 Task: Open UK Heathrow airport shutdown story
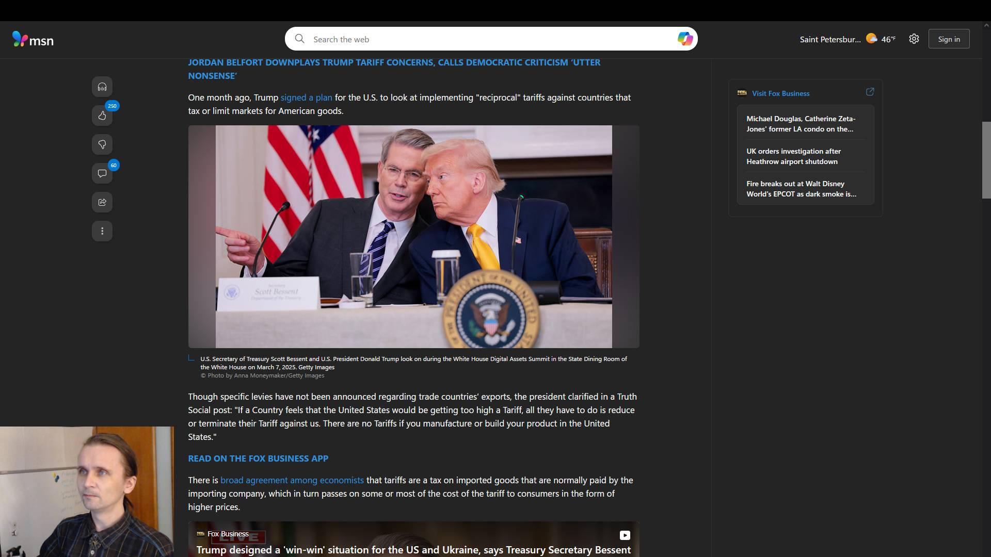pyautogui.click(x=793, y=156)
